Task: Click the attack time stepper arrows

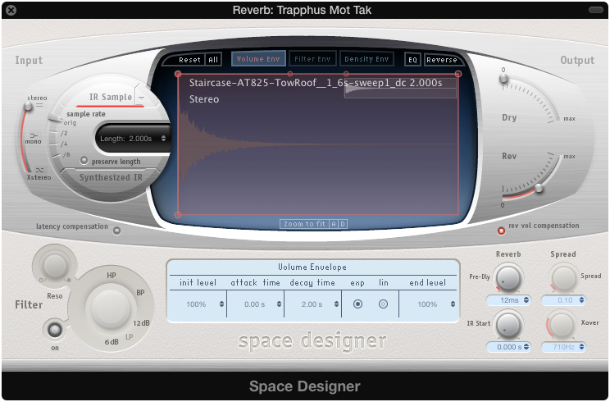Action: [279, 304]
